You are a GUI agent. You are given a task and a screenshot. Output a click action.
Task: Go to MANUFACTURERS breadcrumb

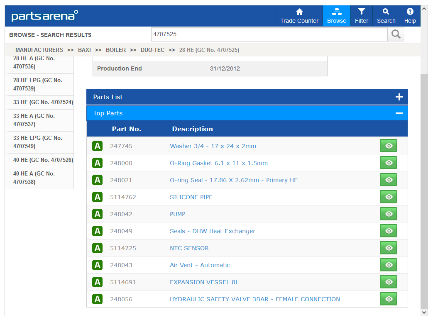click(x=39, y=50)
